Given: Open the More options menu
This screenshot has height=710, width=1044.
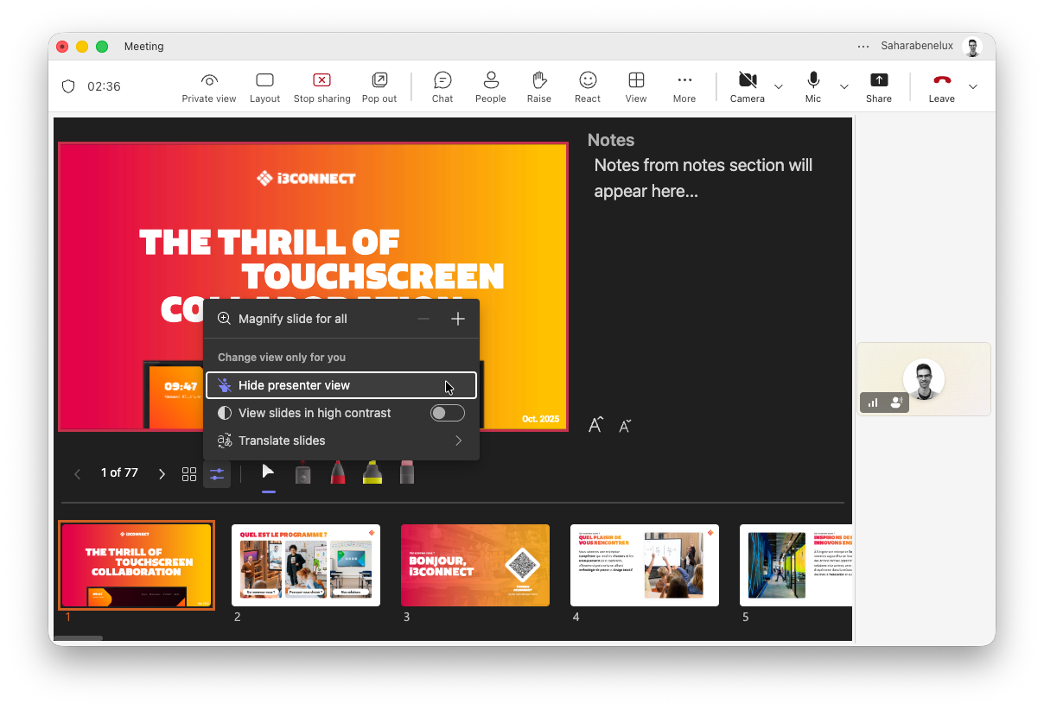Looking at the screenshot, I should 684,86.
